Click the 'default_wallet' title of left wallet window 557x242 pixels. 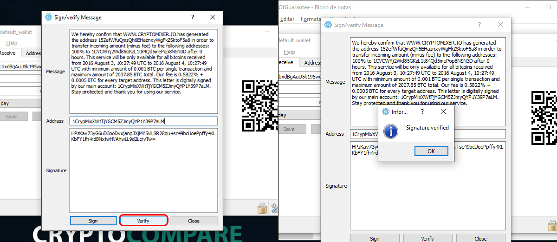(16, 32)
